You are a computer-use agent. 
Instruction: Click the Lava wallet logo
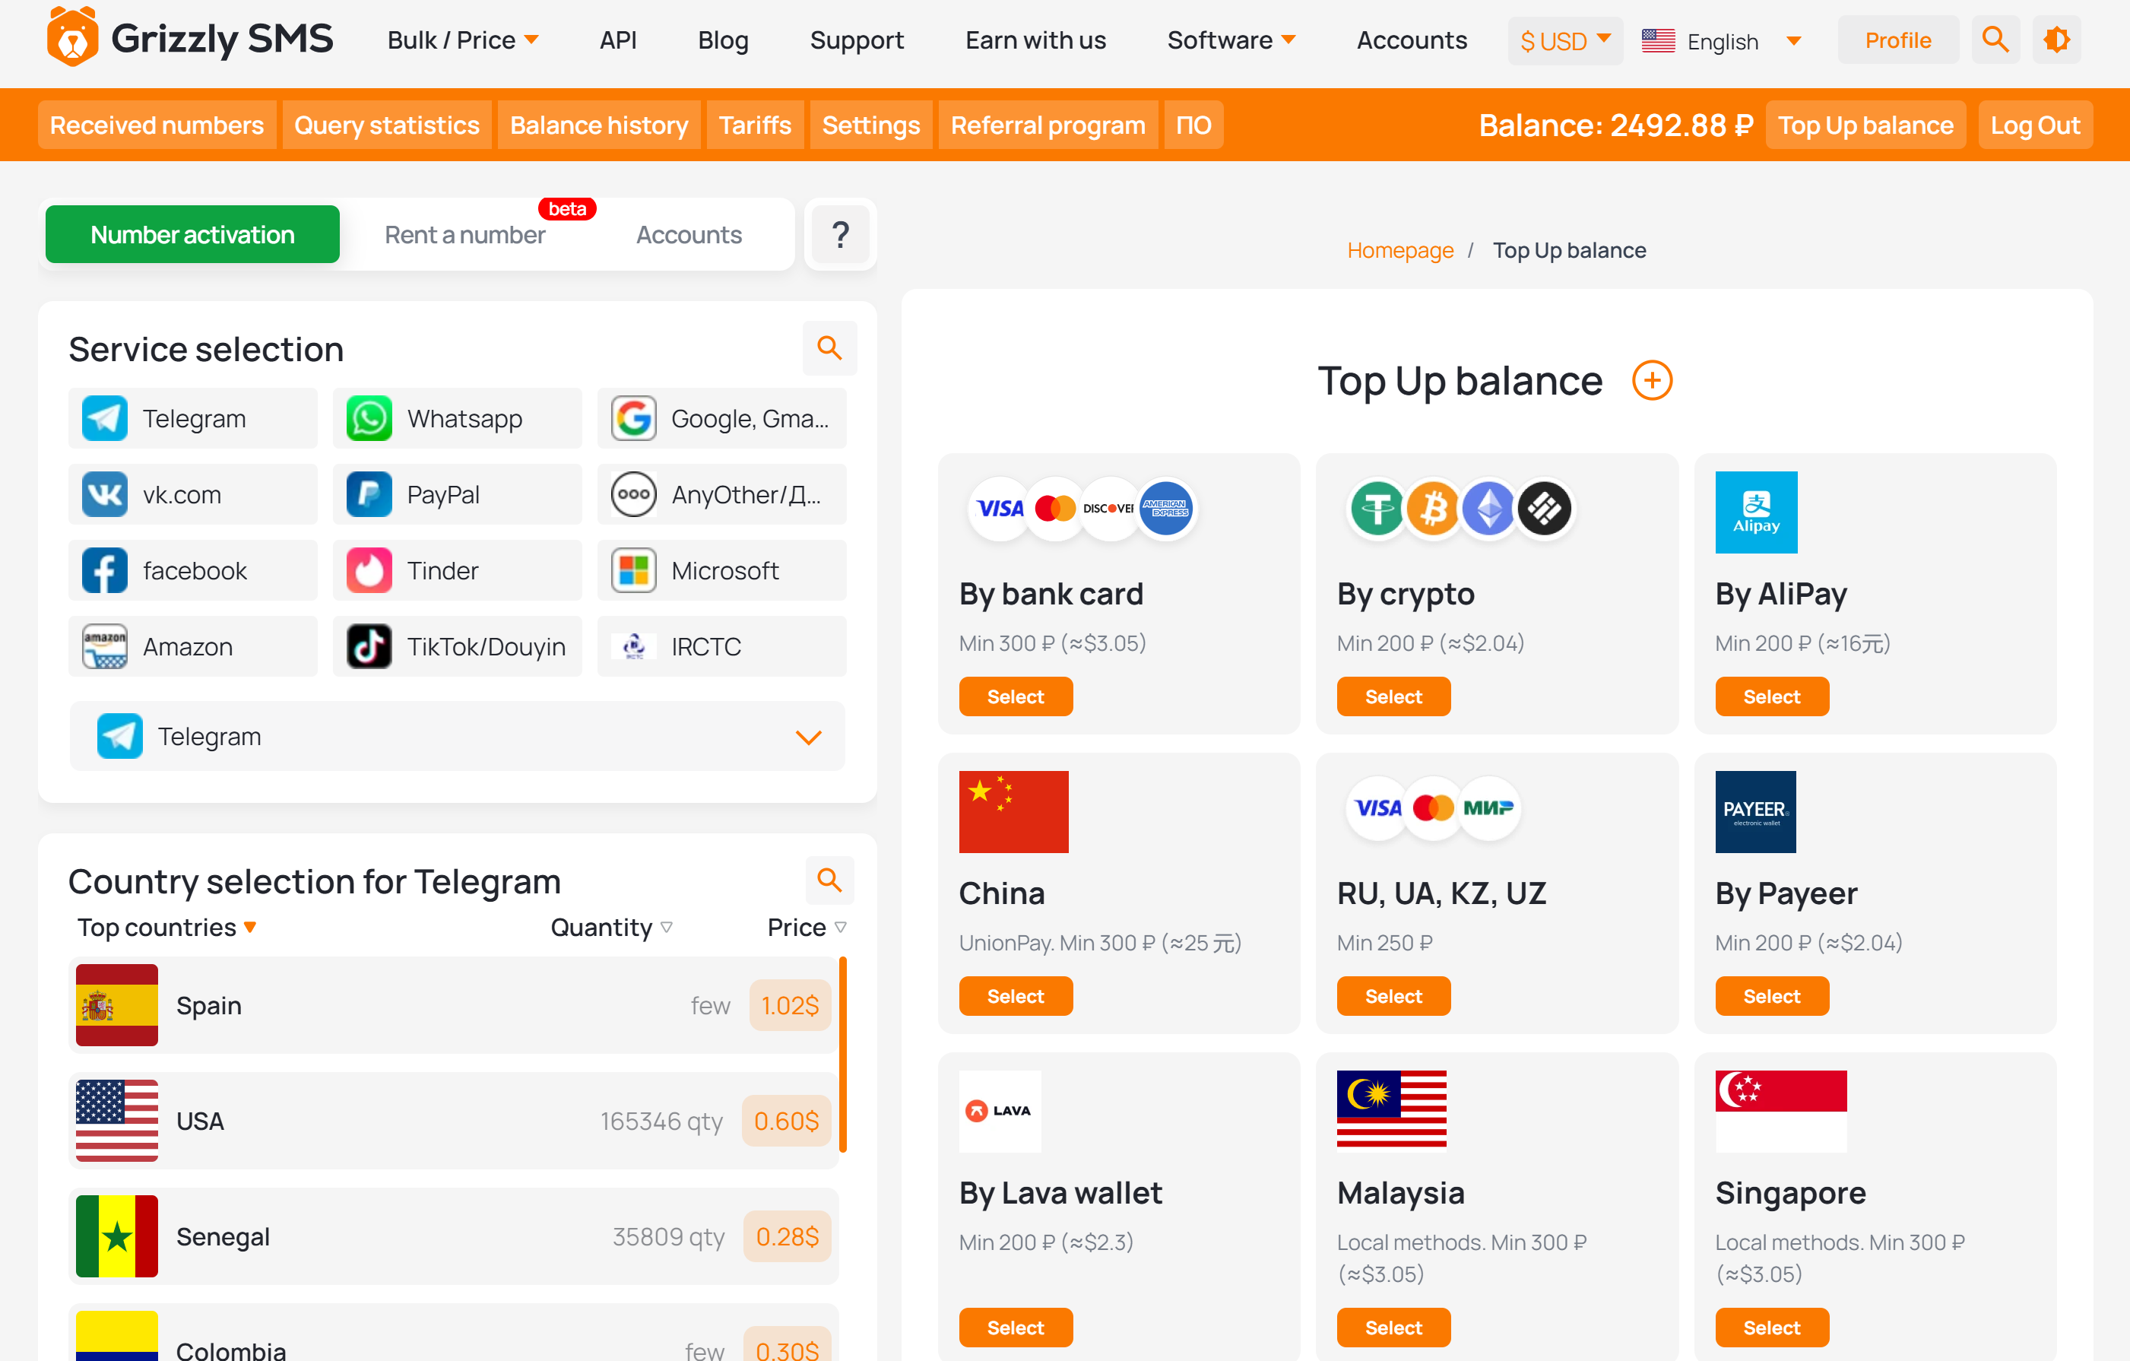point(1000,1112)
